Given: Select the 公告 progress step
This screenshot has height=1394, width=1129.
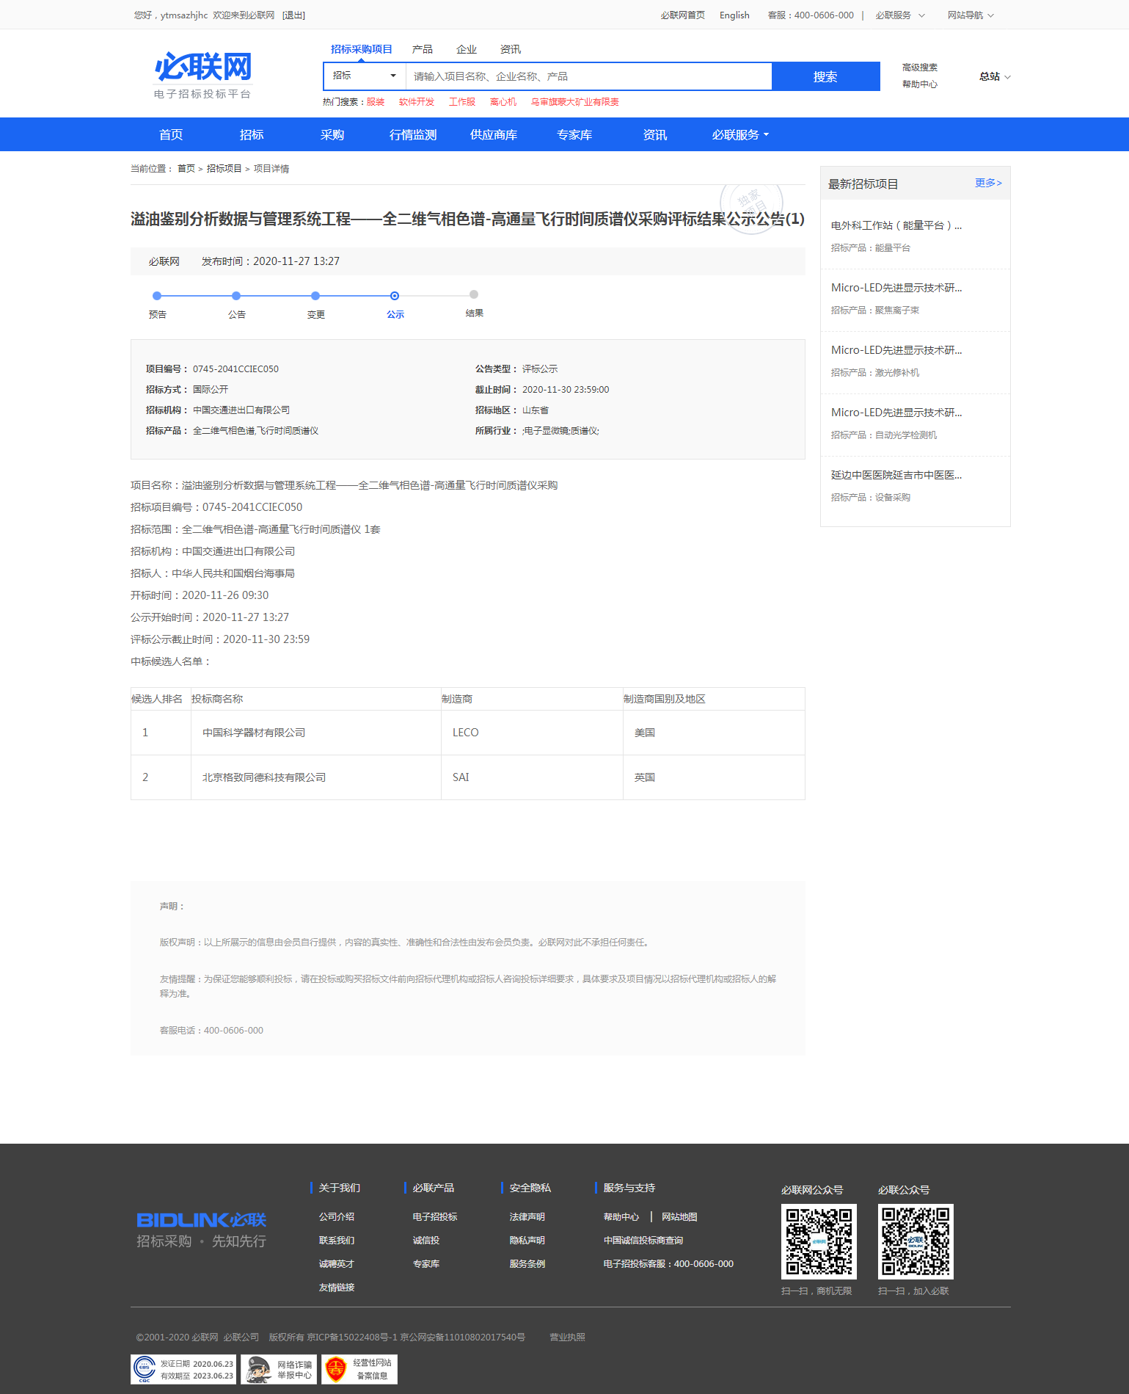Looking at the screenshot, I should 236,305.
